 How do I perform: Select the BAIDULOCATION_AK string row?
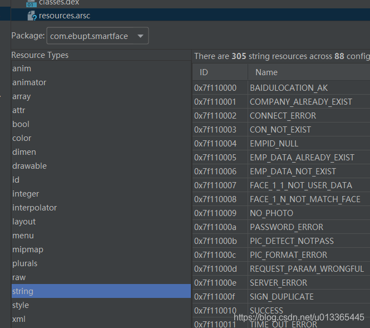282,88
